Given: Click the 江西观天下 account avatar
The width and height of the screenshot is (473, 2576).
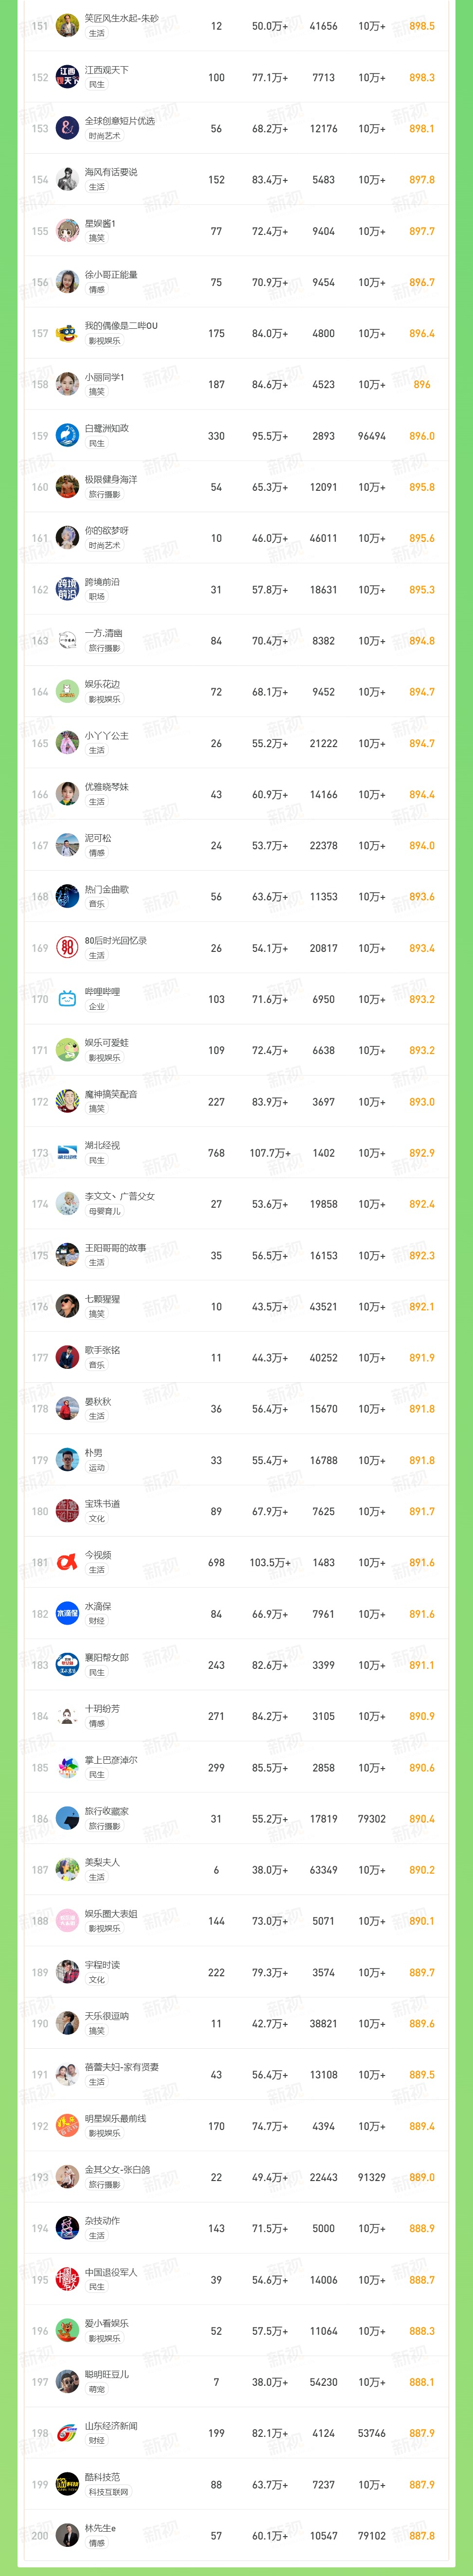Looking at the screenshot, I should point(67,77).
